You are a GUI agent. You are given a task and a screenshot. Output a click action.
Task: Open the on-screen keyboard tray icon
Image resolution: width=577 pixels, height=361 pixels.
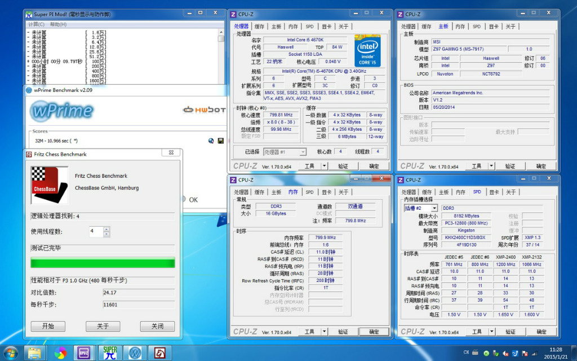coord(475,353)
